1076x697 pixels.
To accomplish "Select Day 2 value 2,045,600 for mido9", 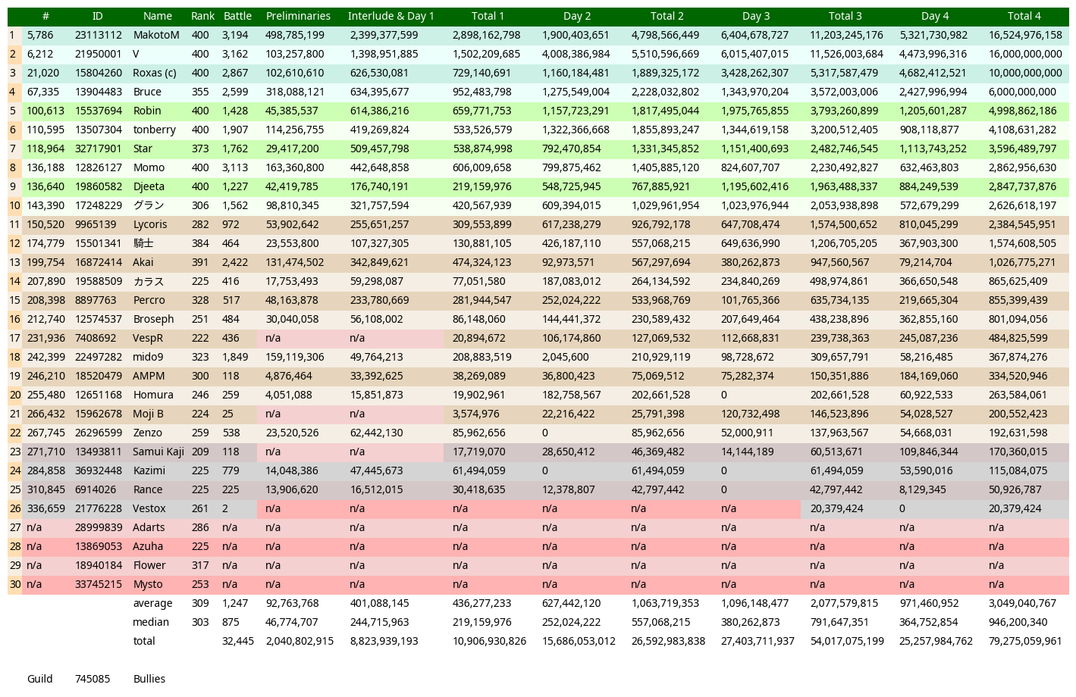I will point(566,357).
